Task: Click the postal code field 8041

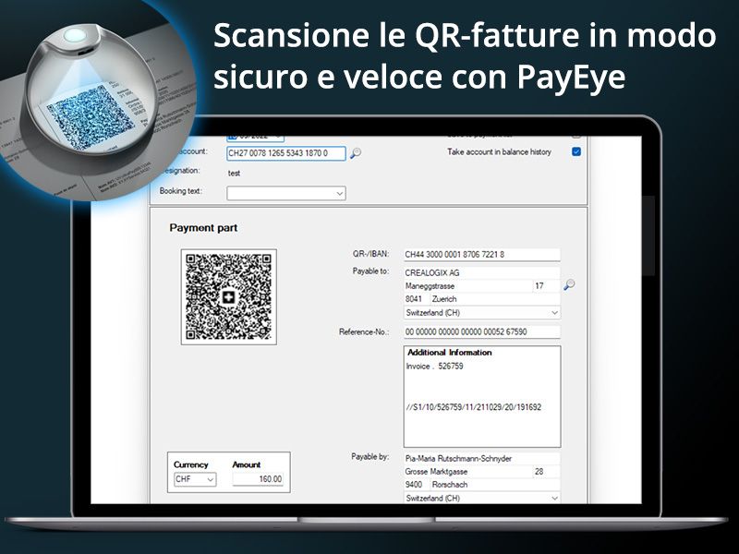Action: pos(417,299)
